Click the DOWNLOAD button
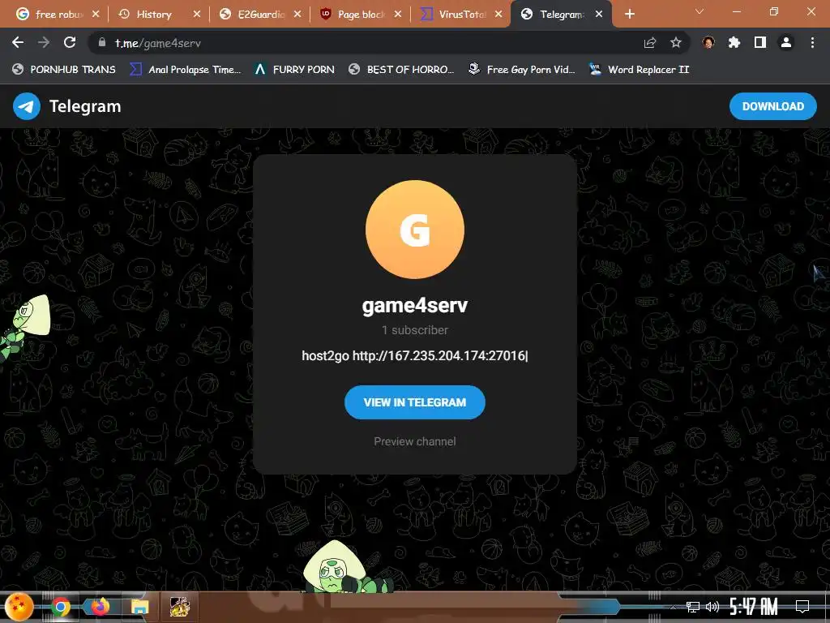830x623 pixels. [x=772, y=106]
